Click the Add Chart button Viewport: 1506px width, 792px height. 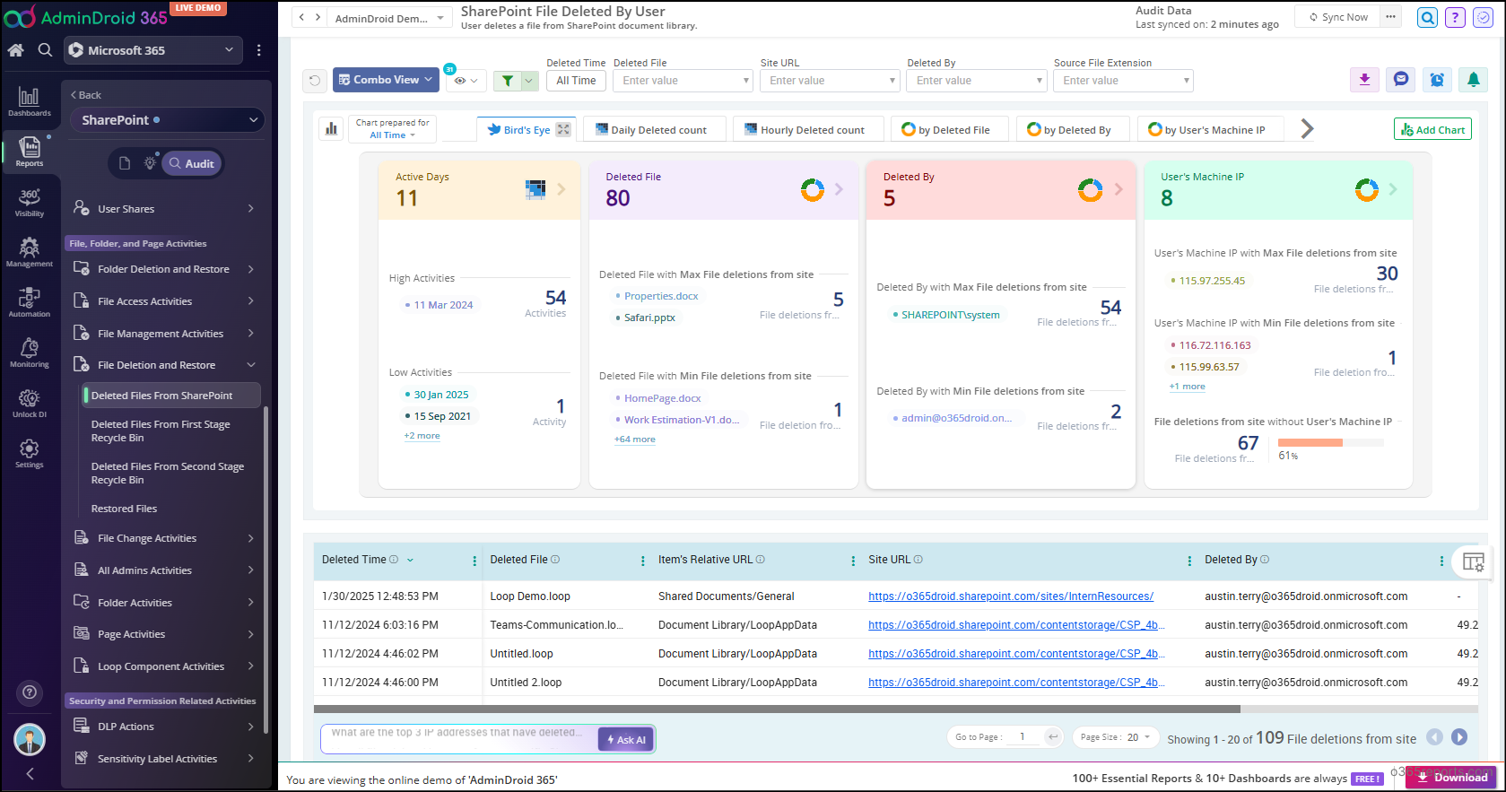click(1432, 129)
